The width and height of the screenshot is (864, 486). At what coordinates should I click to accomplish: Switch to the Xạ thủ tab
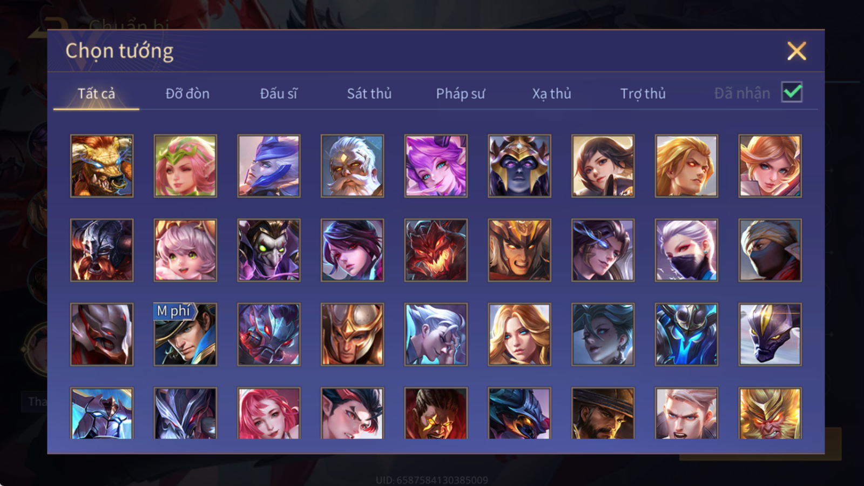point(551,93)
